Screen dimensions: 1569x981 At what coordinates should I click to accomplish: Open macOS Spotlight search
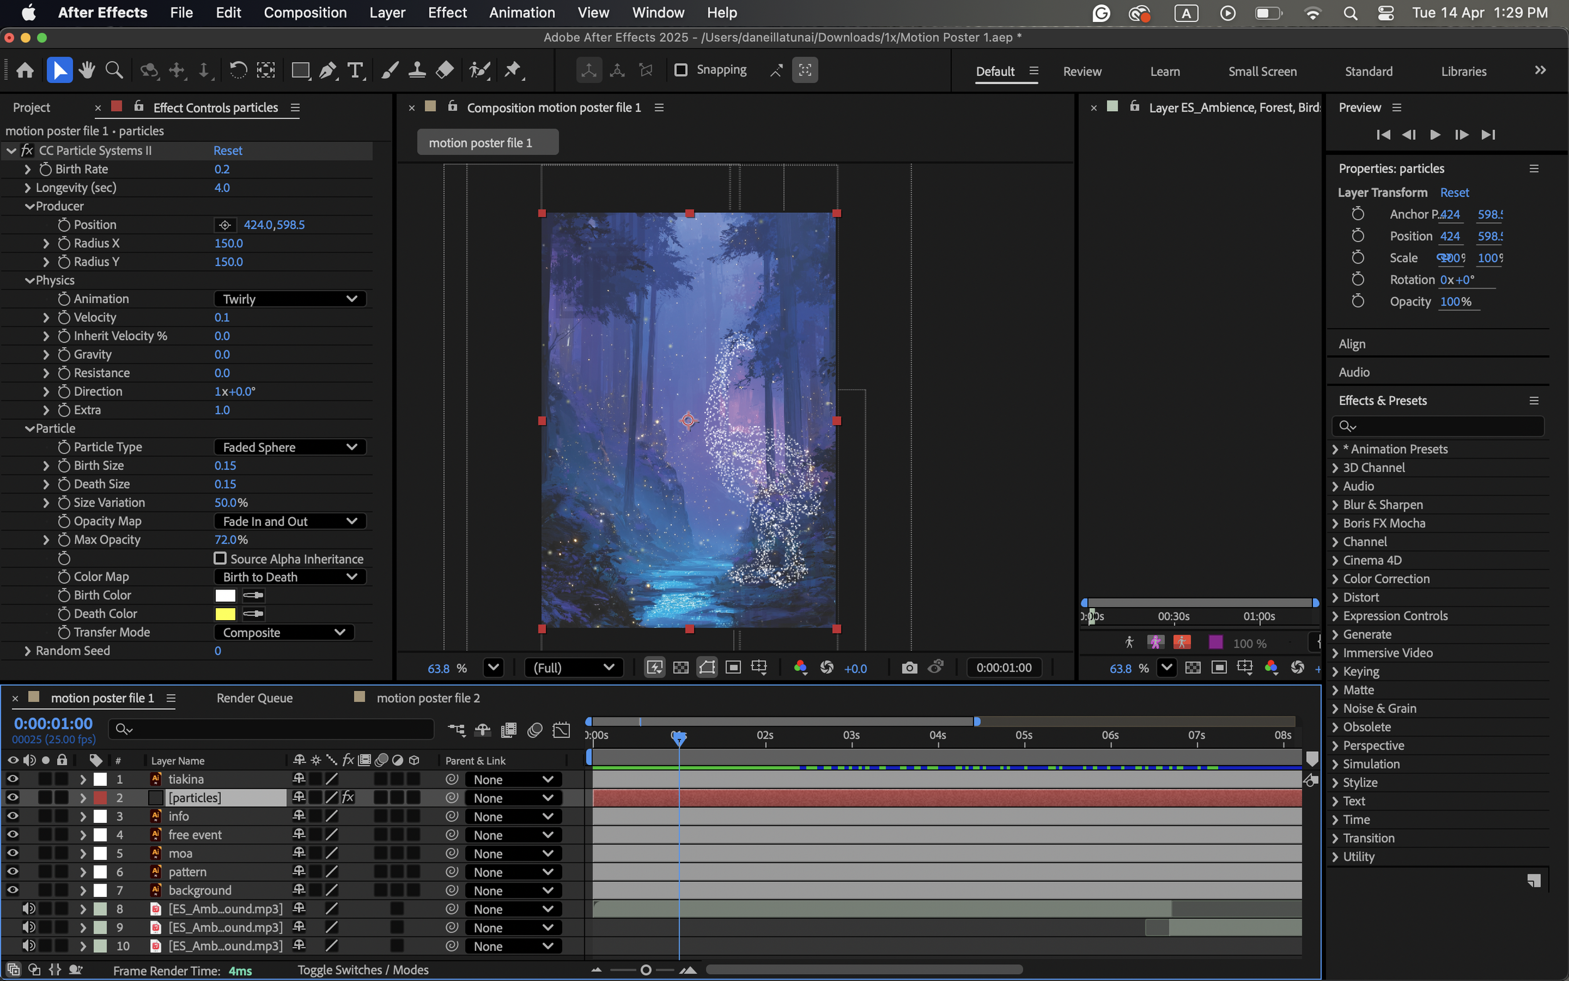coord(1351,13)
